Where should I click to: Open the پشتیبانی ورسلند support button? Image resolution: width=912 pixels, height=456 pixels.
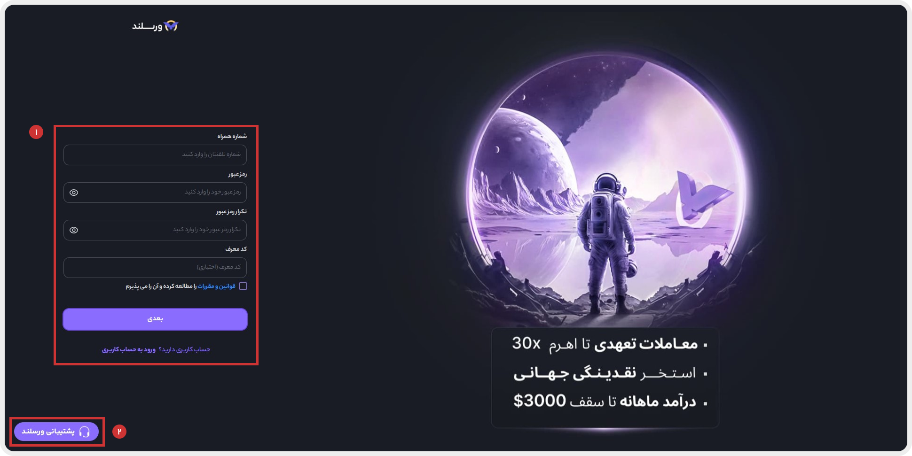click(x=56, y=432)
